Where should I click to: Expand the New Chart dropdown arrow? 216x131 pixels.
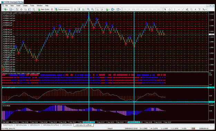(x=8, y=9)
